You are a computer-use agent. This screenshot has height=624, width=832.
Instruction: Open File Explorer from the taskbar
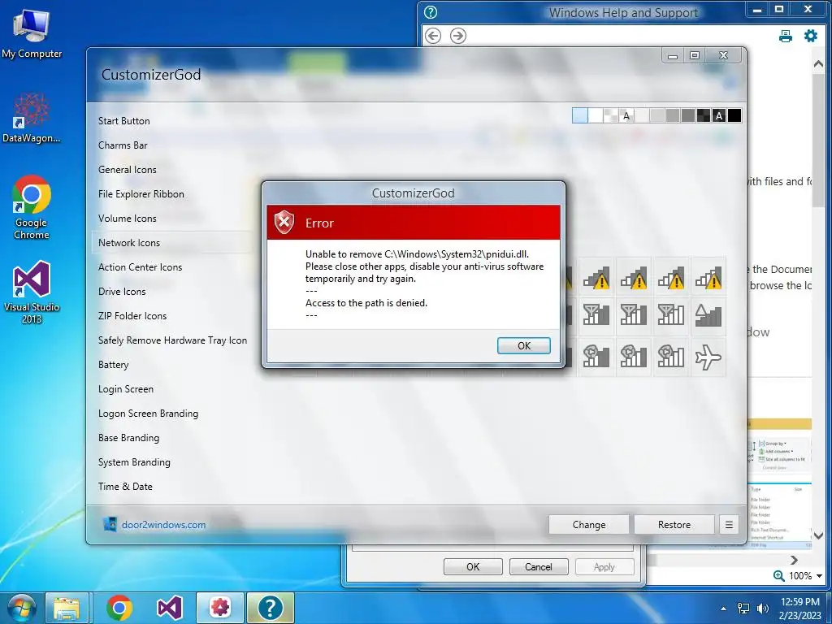(x=67, y=608)
